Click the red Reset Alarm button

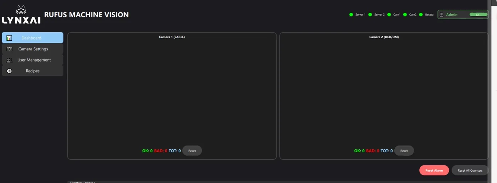coord(434,170)
